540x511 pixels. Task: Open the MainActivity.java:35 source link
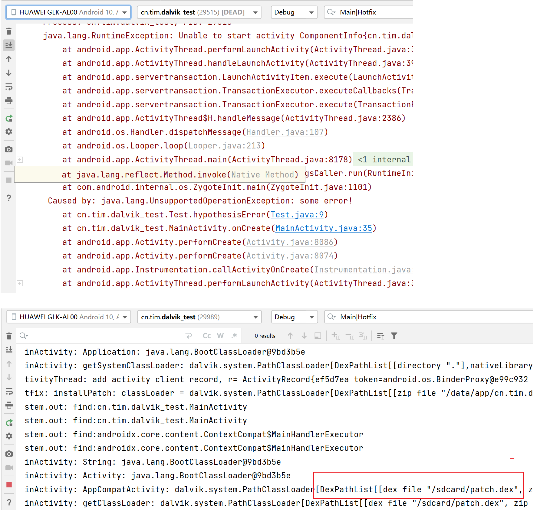pyautogui.click(x=323, y=228)
